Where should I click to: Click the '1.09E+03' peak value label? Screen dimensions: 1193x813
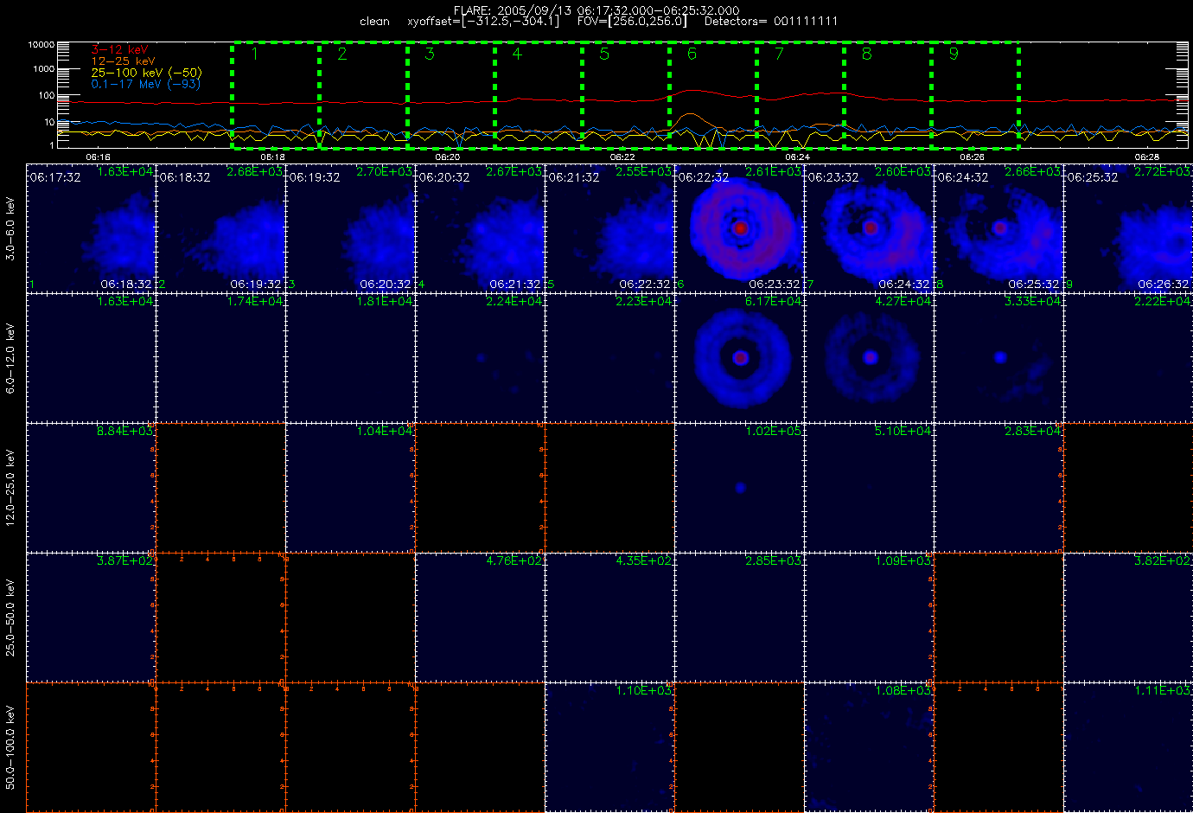[x=903, y=561]
